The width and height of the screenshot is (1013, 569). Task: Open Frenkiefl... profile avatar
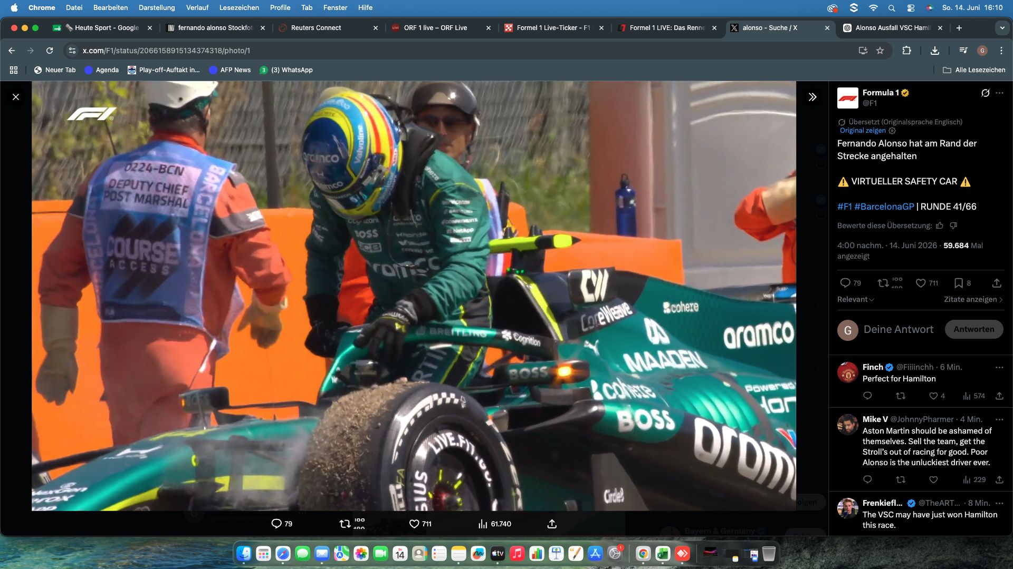[848, 508]
